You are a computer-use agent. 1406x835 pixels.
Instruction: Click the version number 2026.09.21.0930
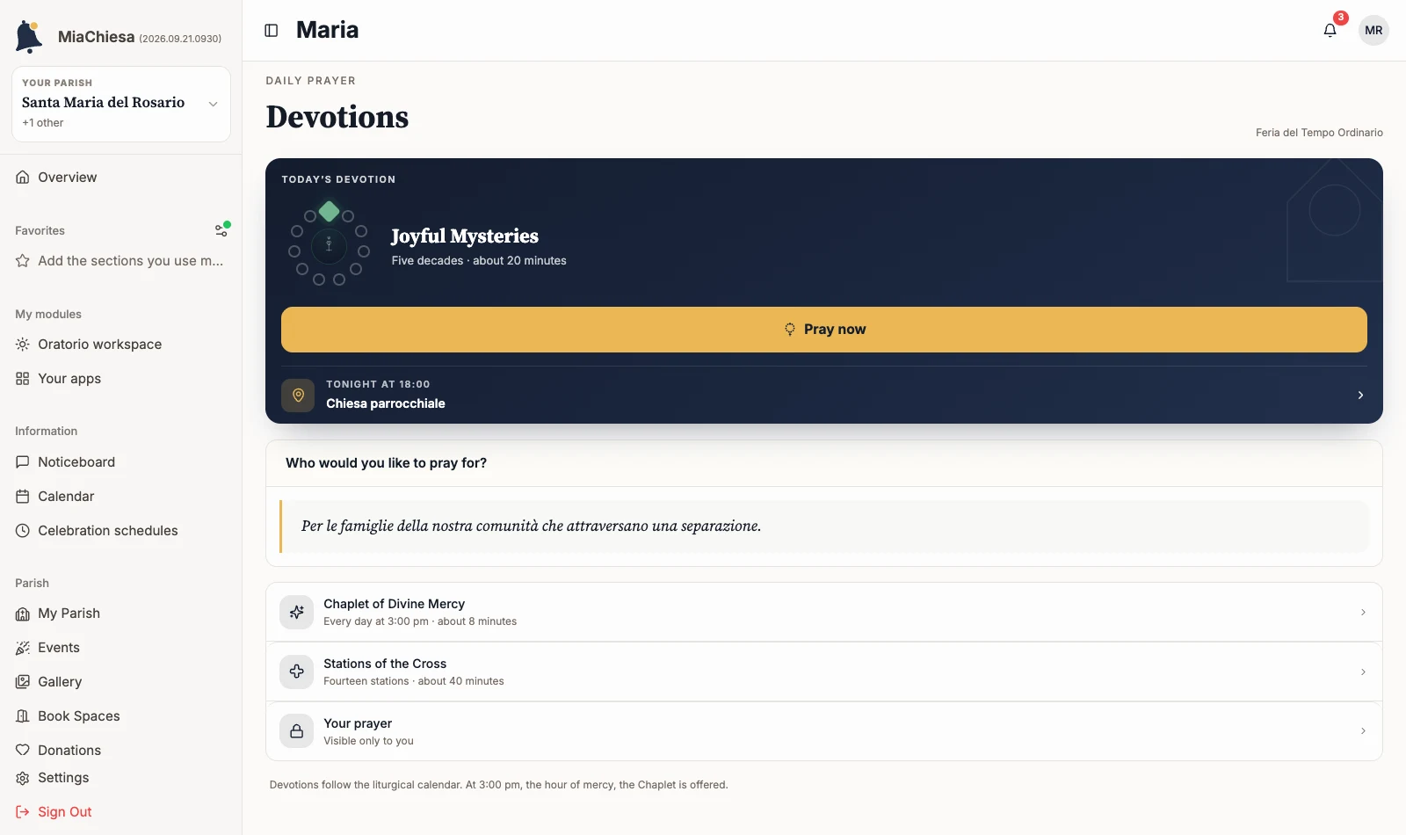click(180, 39)
